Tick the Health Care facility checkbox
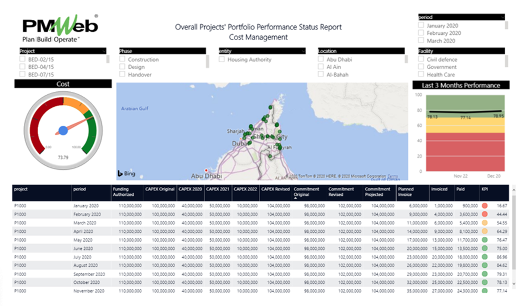529x306 pixels. [421, 74]
